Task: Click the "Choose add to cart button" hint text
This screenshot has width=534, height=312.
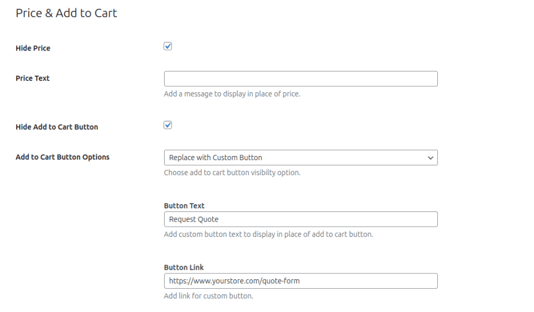Action: click(x=232, y=173)
